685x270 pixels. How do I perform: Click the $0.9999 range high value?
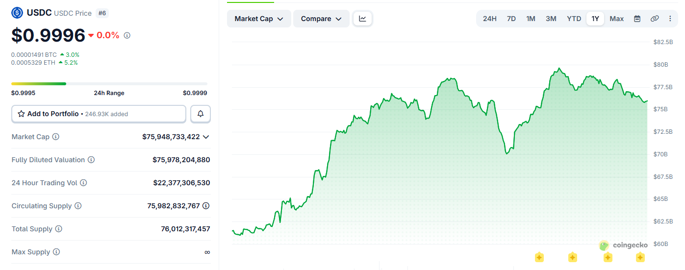tap(195, 93)
